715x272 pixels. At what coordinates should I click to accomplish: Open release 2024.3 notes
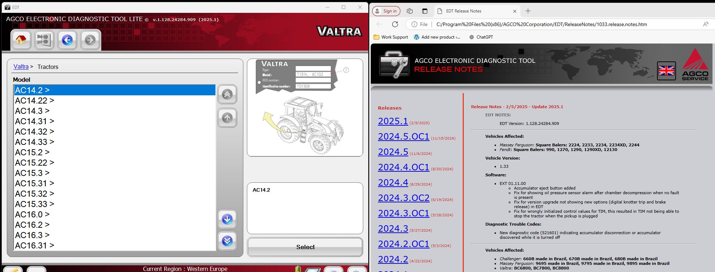393,228
